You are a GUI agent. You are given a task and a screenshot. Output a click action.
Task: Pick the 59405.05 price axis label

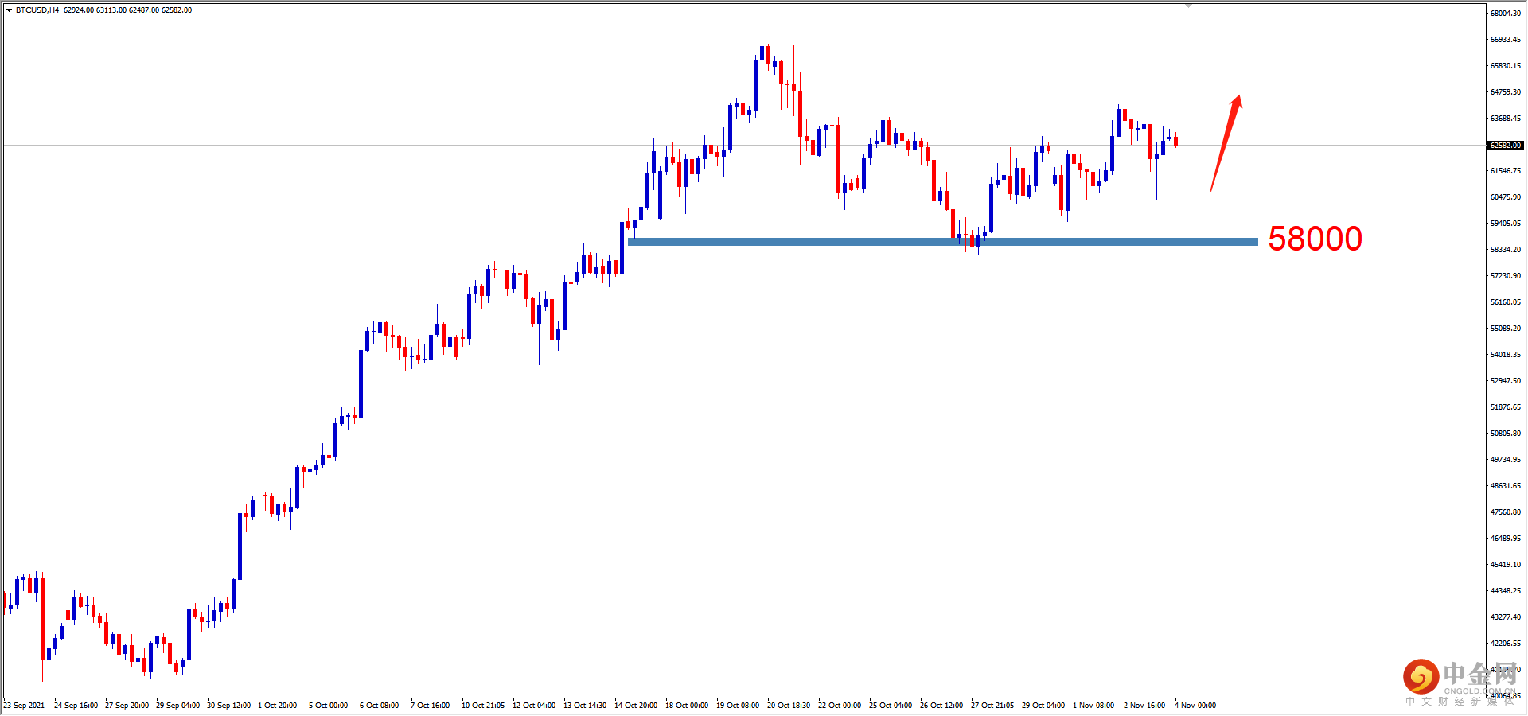click(x=1506, y=224)
